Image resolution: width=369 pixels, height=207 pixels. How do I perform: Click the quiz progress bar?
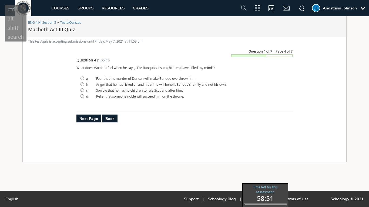pos(262,56)
